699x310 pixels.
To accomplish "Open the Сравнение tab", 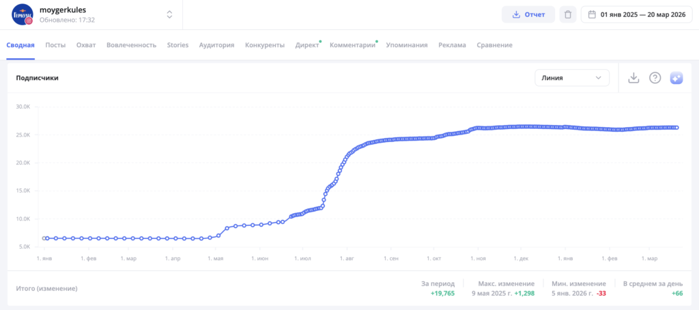I will click(494, 45).
